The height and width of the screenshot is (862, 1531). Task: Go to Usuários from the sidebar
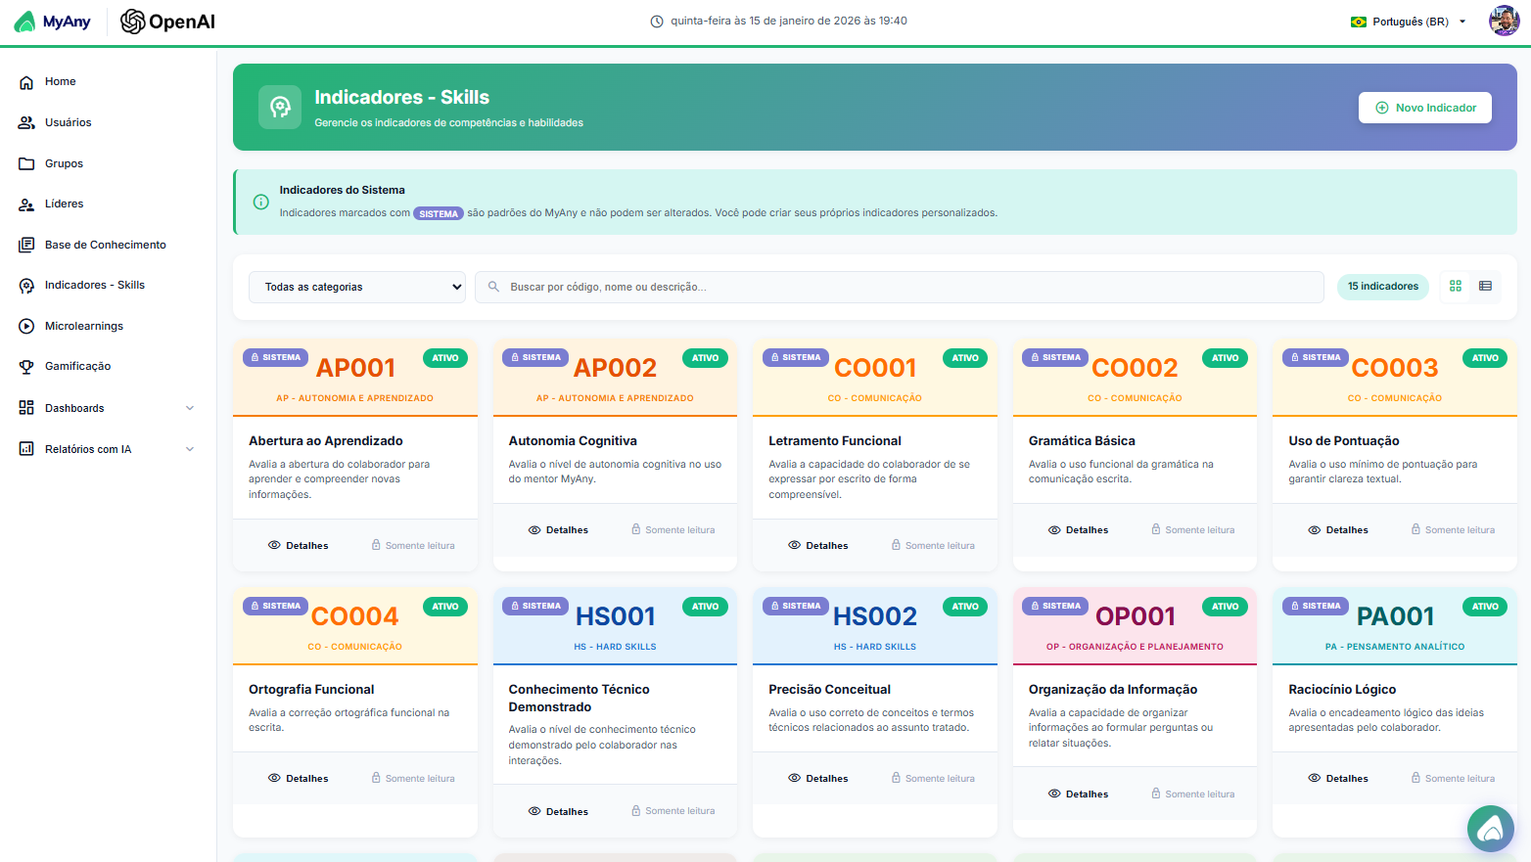coord(67,122)
